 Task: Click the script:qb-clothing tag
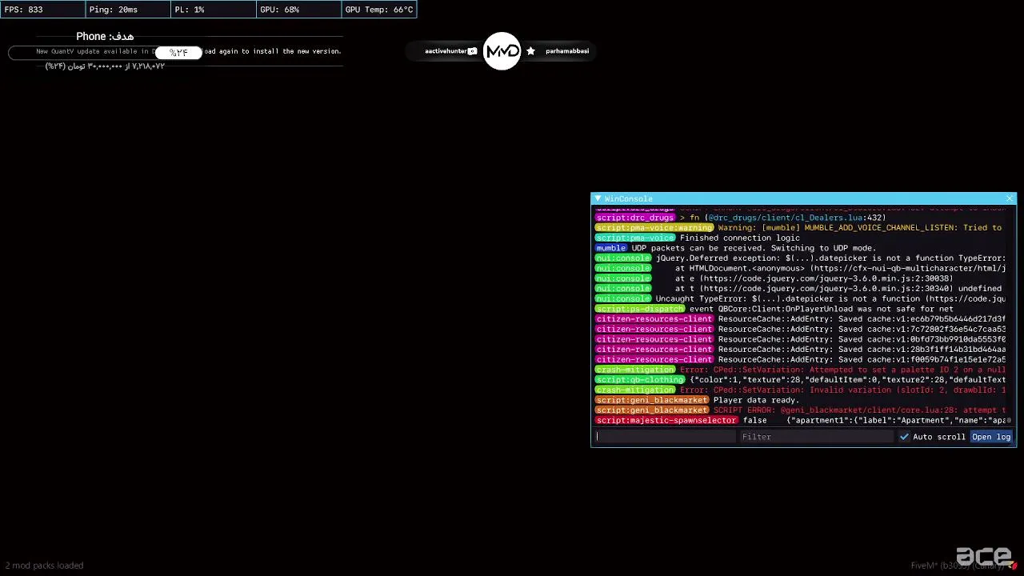tap(640, 380)
